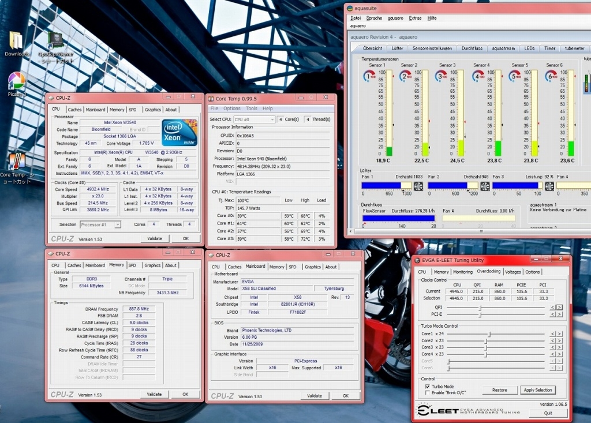The image size is (591, 423).
Task: Click the Fan 1 fan icon in aquasuite
Action: click(x=418, y=186)
